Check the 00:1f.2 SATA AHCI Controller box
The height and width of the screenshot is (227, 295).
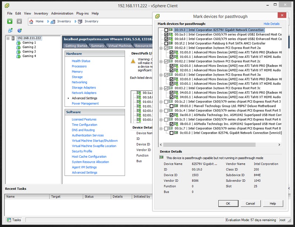(x=166, y=43)
